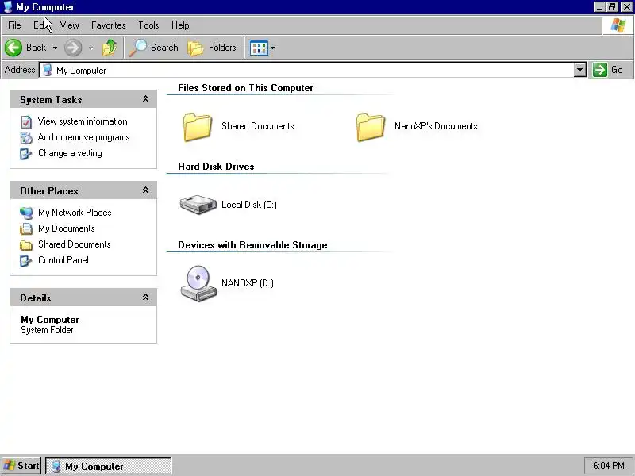The width and height of the screenshot is (635, 476).
Task: Click the My Computer icon in address bar
Action: tap(48, 70)
